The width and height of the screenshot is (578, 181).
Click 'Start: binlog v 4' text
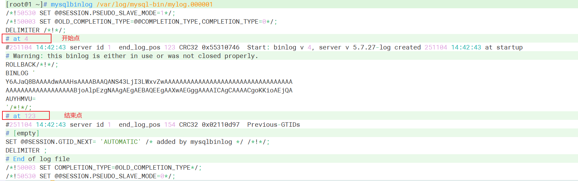click(x=279, y=47)
